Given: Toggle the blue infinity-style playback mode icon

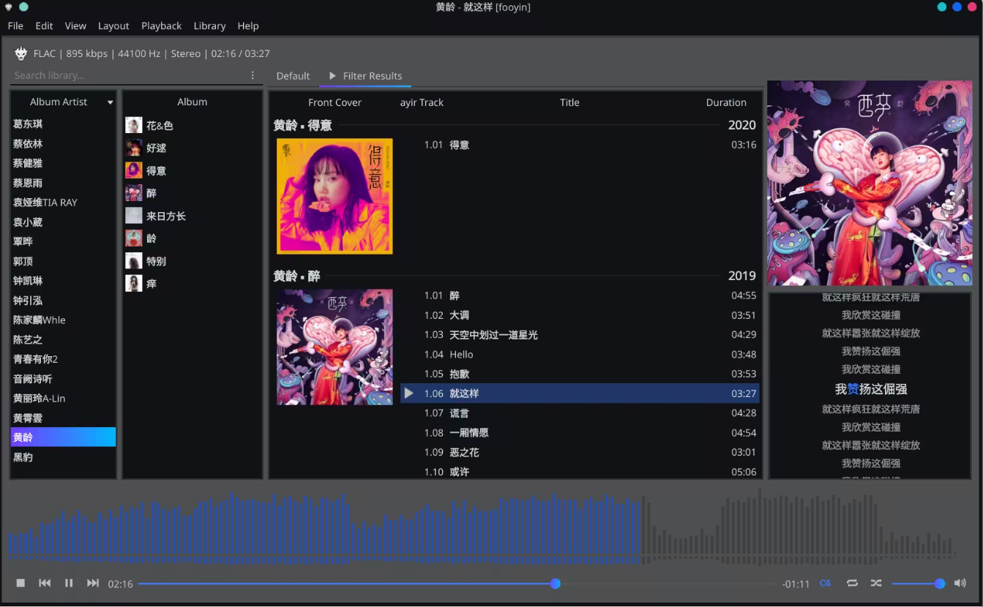Looking at the screenshot, I should click(826, 583).
